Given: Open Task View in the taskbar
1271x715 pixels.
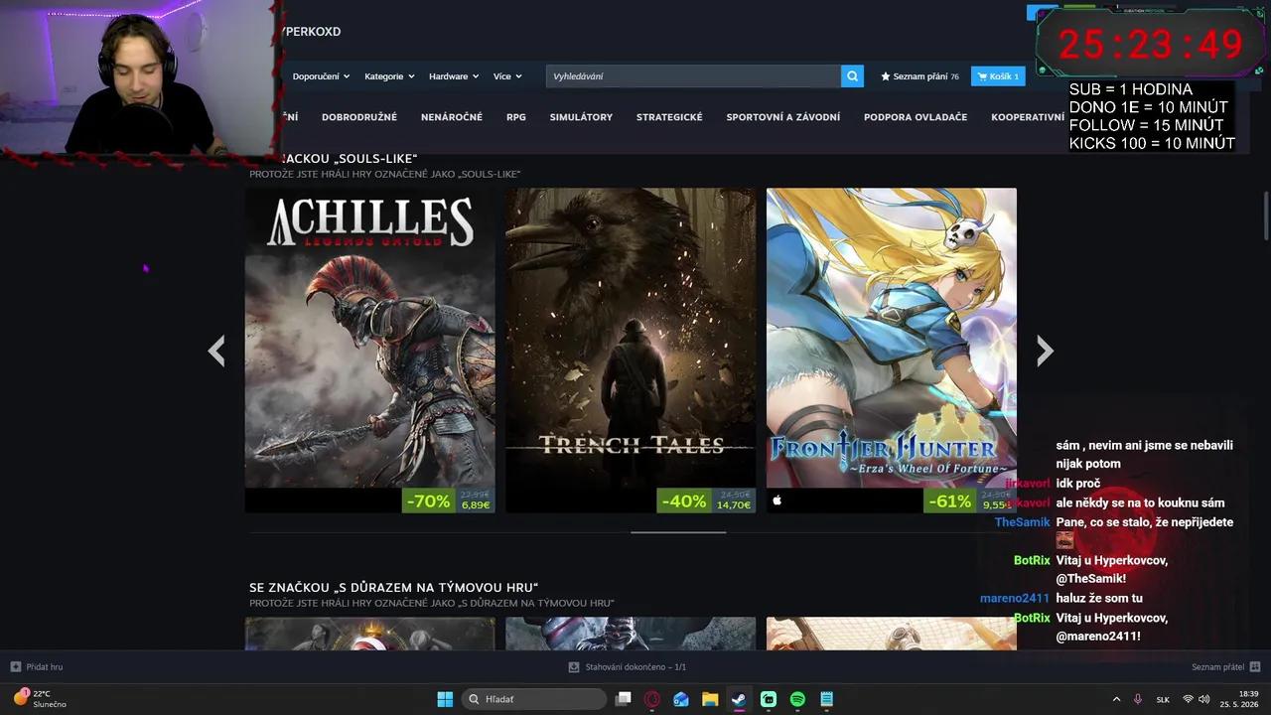Looking at the screenshot, I should [624, 699].
